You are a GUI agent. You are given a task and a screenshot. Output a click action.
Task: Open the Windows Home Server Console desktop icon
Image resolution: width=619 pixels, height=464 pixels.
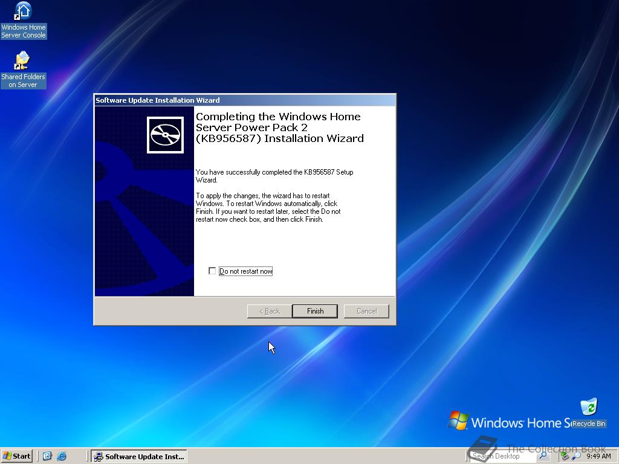24,20
